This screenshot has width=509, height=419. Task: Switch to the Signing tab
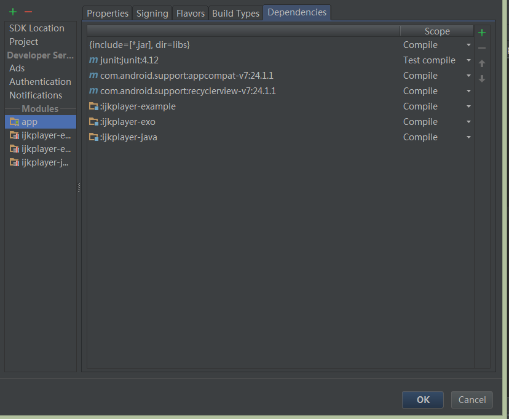point(152,12)
